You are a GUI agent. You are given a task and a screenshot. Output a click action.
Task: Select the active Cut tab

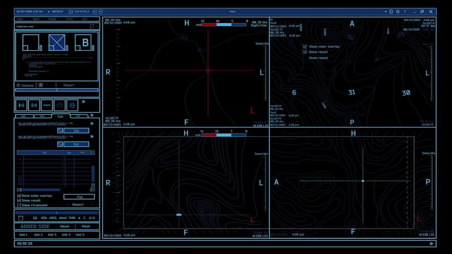[x=60, y=116]
